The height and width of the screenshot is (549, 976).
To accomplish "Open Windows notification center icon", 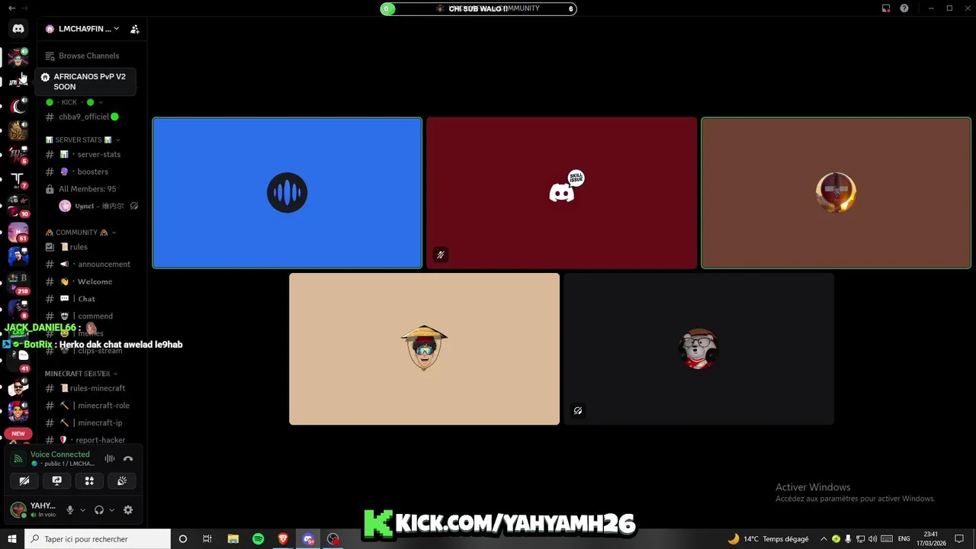I will [959, 539].
